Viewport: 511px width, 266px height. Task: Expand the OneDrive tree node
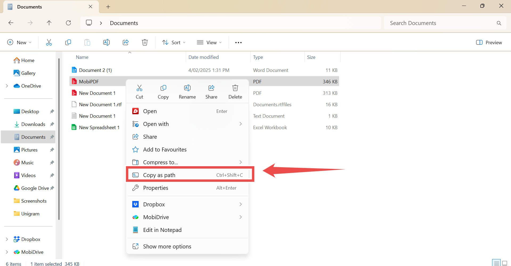tap(7, 86)
